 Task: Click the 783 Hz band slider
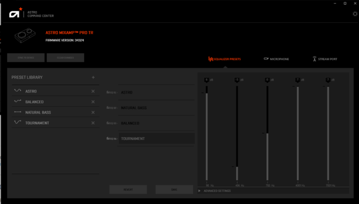(x=268, y=133)
